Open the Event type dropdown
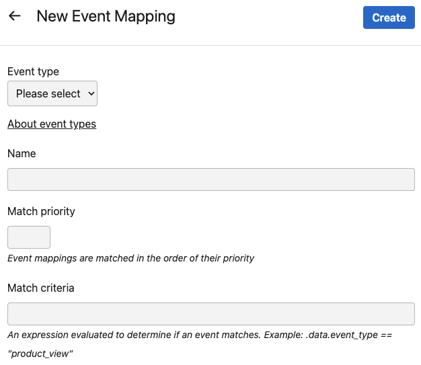This screenshot has height=365, width=421. (x=52, y=93)
